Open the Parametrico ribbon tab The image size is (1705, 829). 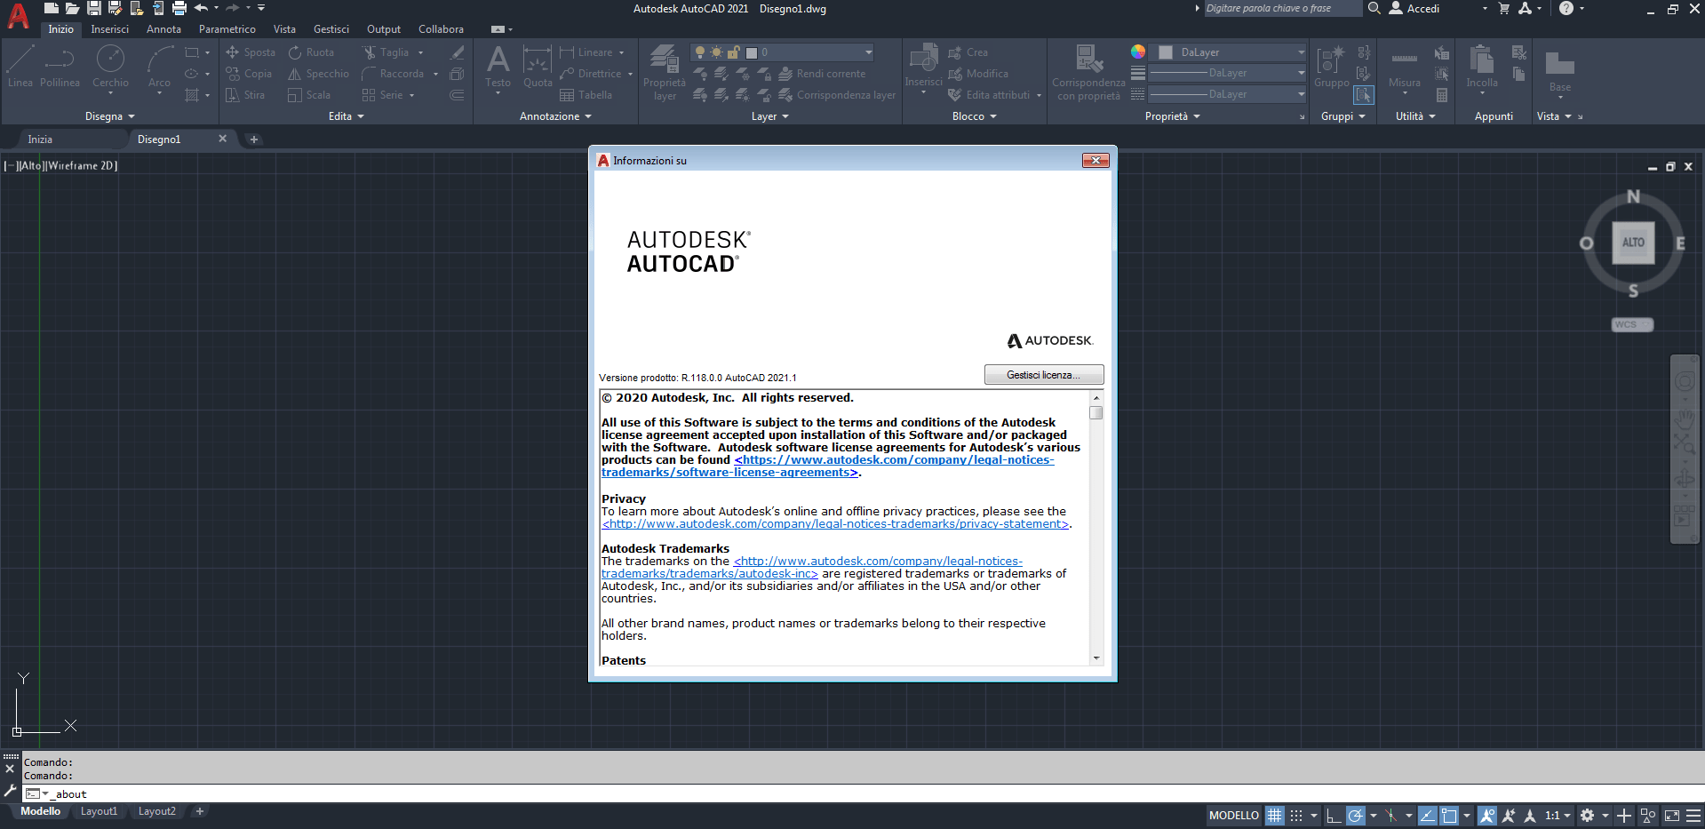pyautogui.click(x=227, y=29)
